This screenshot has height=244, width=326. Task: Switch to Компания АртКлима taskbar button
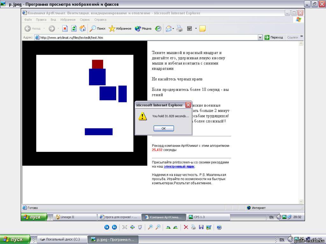(x=164, y=217)
